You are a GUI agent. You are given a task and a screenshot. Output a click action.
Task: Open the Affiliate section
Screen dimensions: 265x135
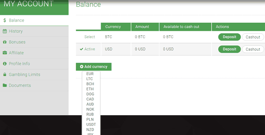(x=34, y=53)
